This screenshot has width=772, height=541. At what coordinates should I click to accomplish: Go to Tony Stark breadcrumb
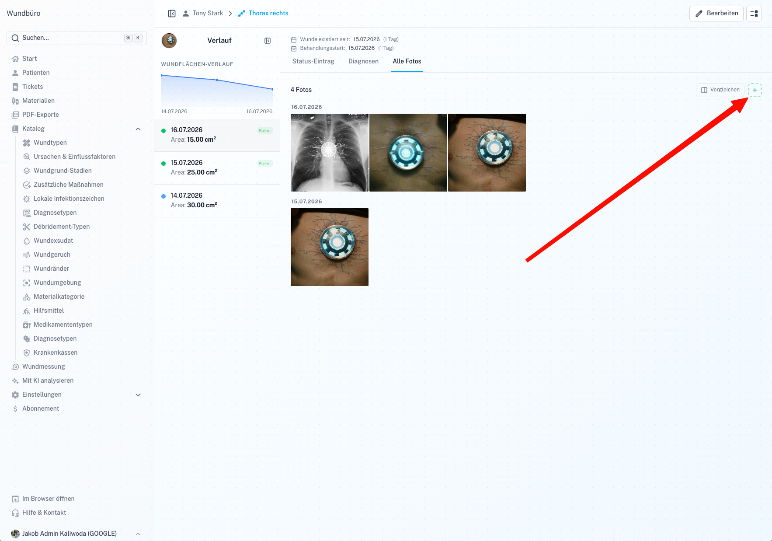click(x=203, y=14)
